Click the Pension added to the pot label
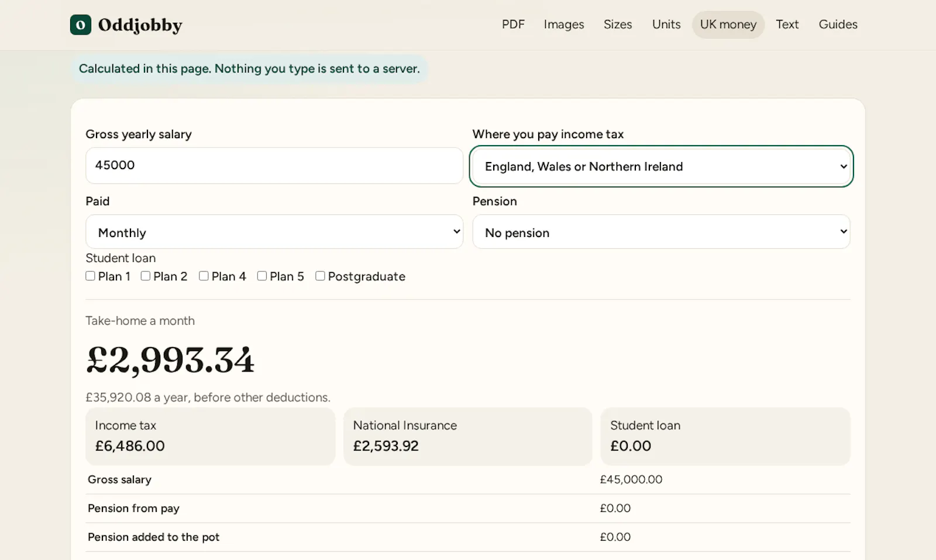 coord(153,537)
